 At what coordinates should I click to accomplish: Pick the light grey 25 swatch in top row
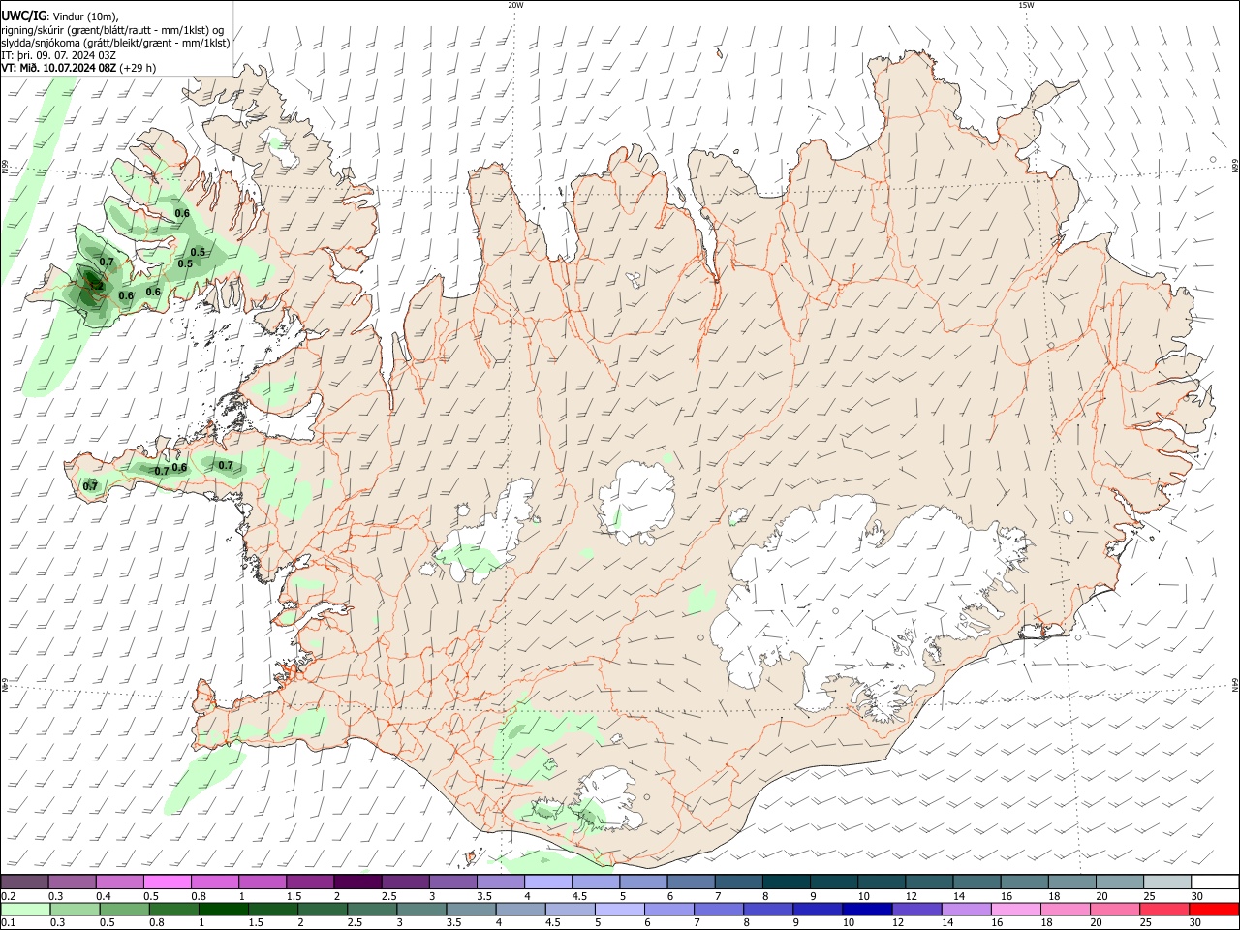(1166, 882)
